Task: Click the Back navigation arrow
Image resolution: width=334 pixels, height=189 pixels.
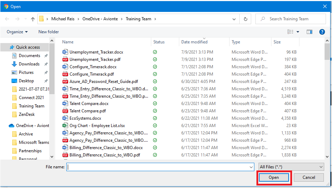Action: (7, 19)
